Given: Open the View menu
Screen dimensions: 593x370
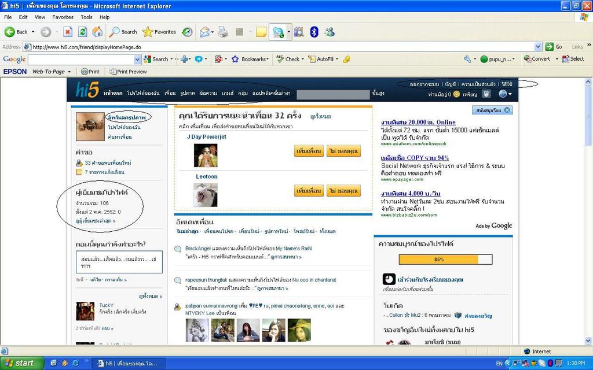Looking at the screenshot, I should pos(40,17).
